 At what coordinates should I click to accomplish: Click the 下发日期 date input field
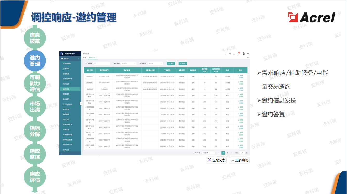tap(102, 63)
